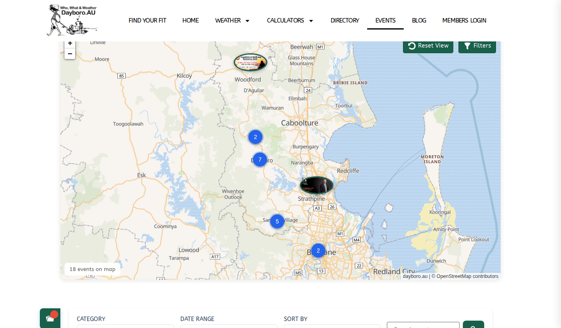Click the '18 events on map' label
Screen dimensions: 561x328
(92, 269)
